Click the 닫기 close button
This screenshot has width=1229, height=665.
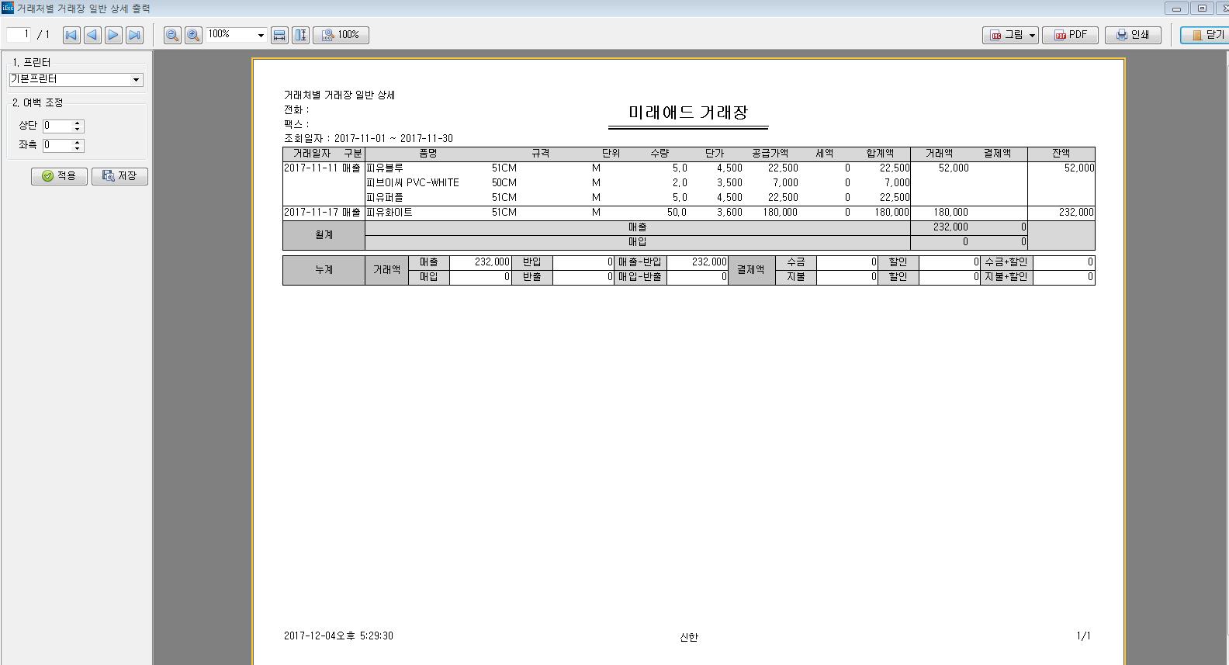[x=1206, y=35]
